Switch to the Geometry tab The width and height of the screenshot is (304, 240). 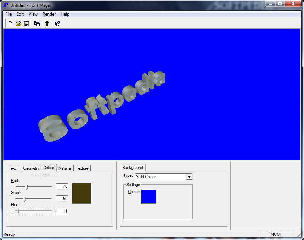31,168
